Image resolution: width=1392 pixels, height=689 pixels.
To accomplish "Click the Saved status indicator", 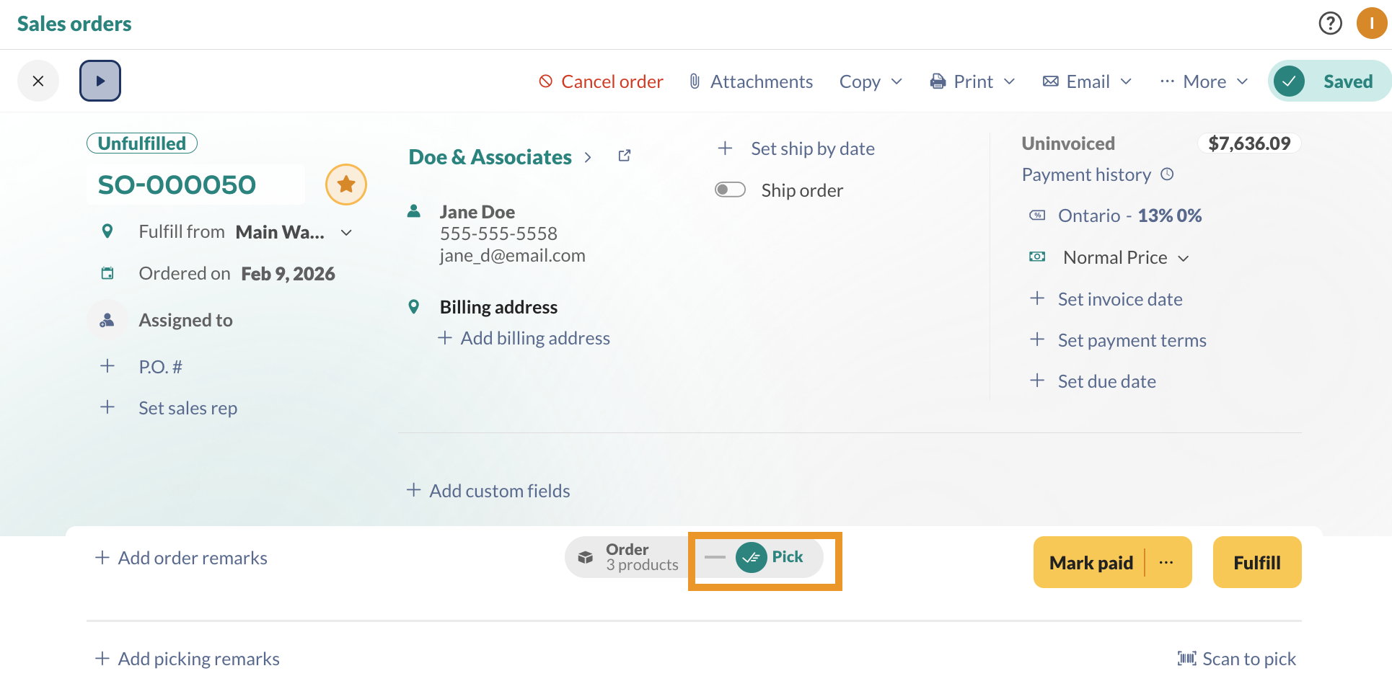I will (1329, 81).
